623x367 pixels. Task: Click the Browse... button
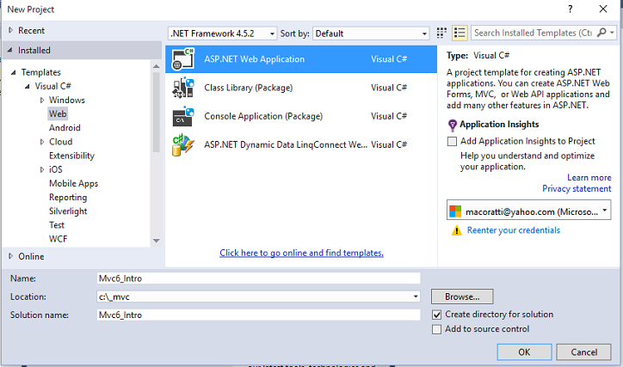pos(462,297)
